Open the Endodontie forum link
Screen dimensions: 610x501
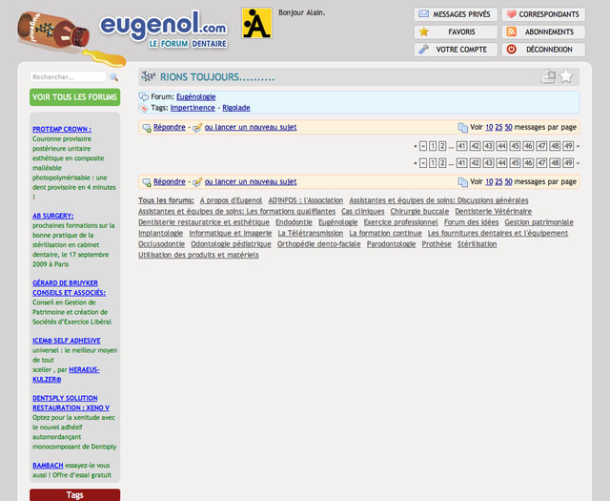click(x=294, y=221)
